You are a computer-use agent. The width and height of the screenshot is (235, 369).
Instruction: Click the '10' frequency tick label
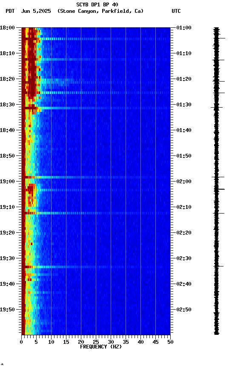click(x=51, y=342)
